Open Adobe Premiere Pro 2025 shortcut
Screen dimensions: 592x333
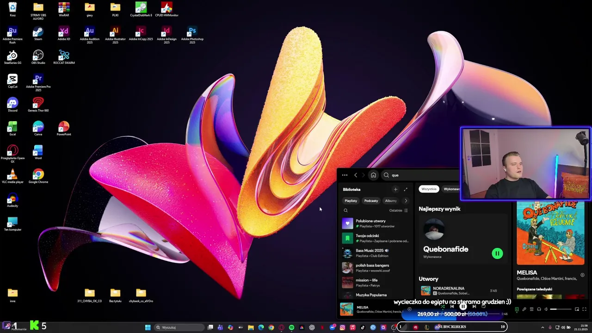click(x=38, y=83)
